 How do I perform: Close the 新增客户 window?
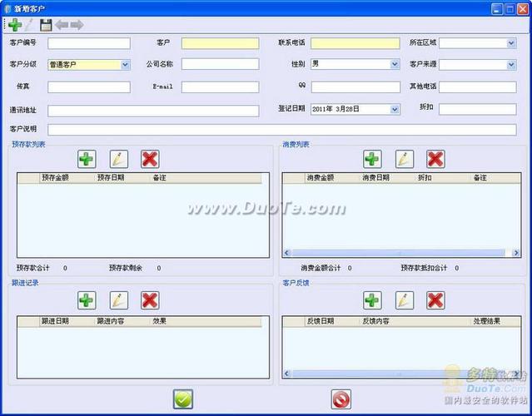(523, 9)
